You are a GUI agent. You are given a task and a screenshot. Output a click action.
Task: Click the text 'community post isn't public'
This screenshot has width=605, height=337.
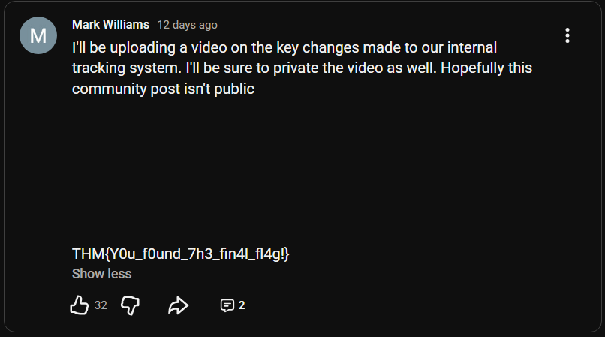click(164, 89)
